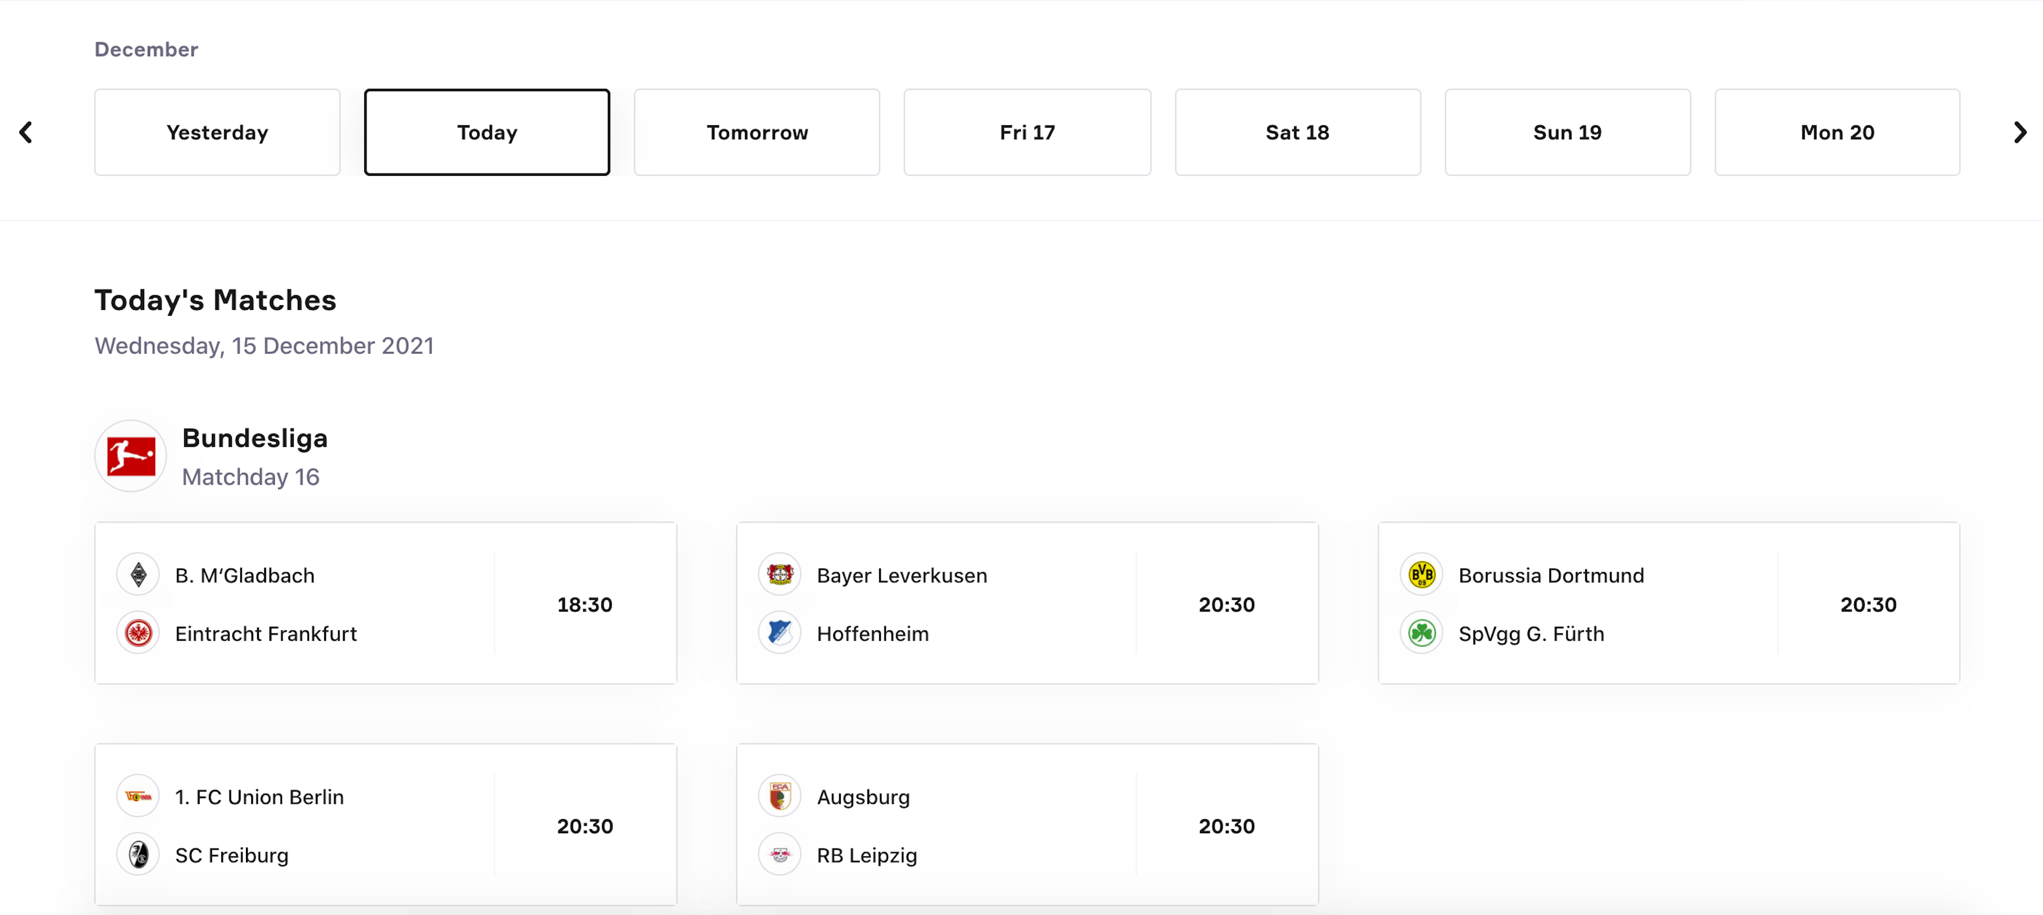Open the Bundesliga competition heading
Viewport: 2043px width, 915px height.
coord(255,438)
